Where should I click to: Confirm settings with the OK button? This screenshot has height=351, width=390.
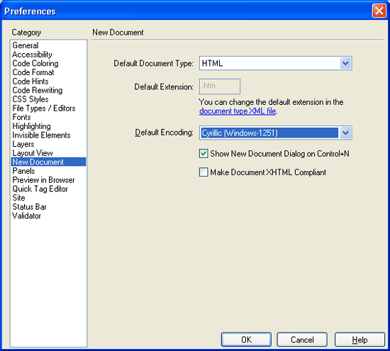[246, 340]
